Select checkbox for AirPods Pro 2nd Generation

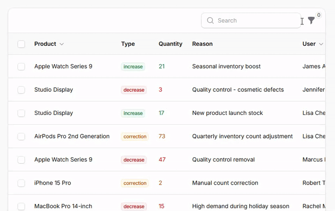[x=21, y=136]
